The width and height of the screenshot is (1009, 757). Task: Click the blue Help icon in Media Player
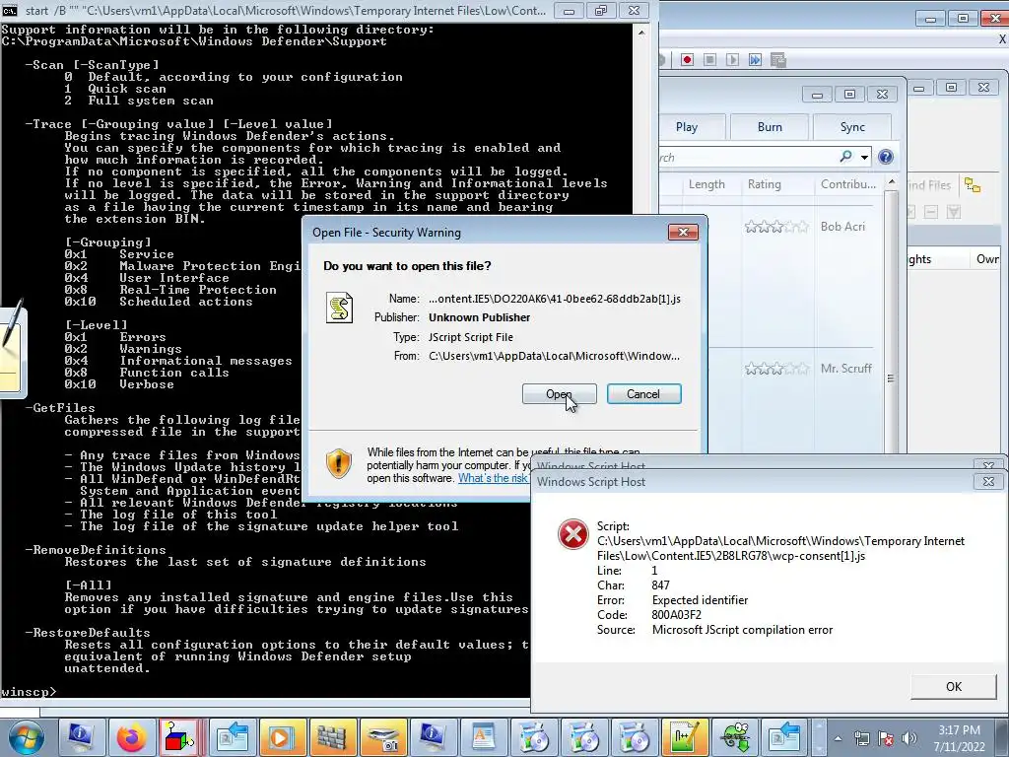tap(886, 157)
